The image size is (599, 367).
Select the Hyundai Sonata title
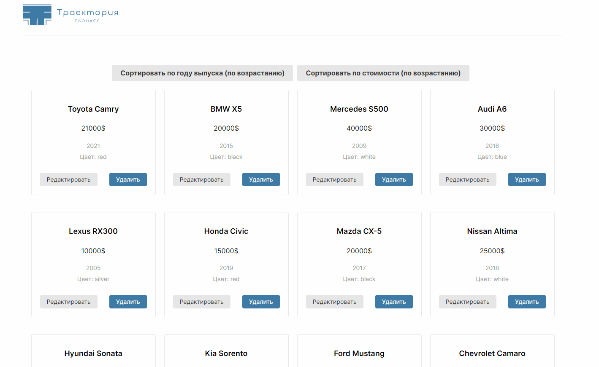click(x=93, y=354)
